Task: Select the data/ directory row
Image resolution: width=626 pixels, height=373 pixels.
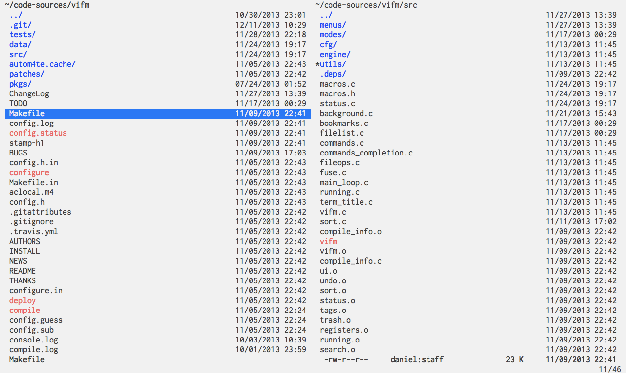Action: pos(20,44)
